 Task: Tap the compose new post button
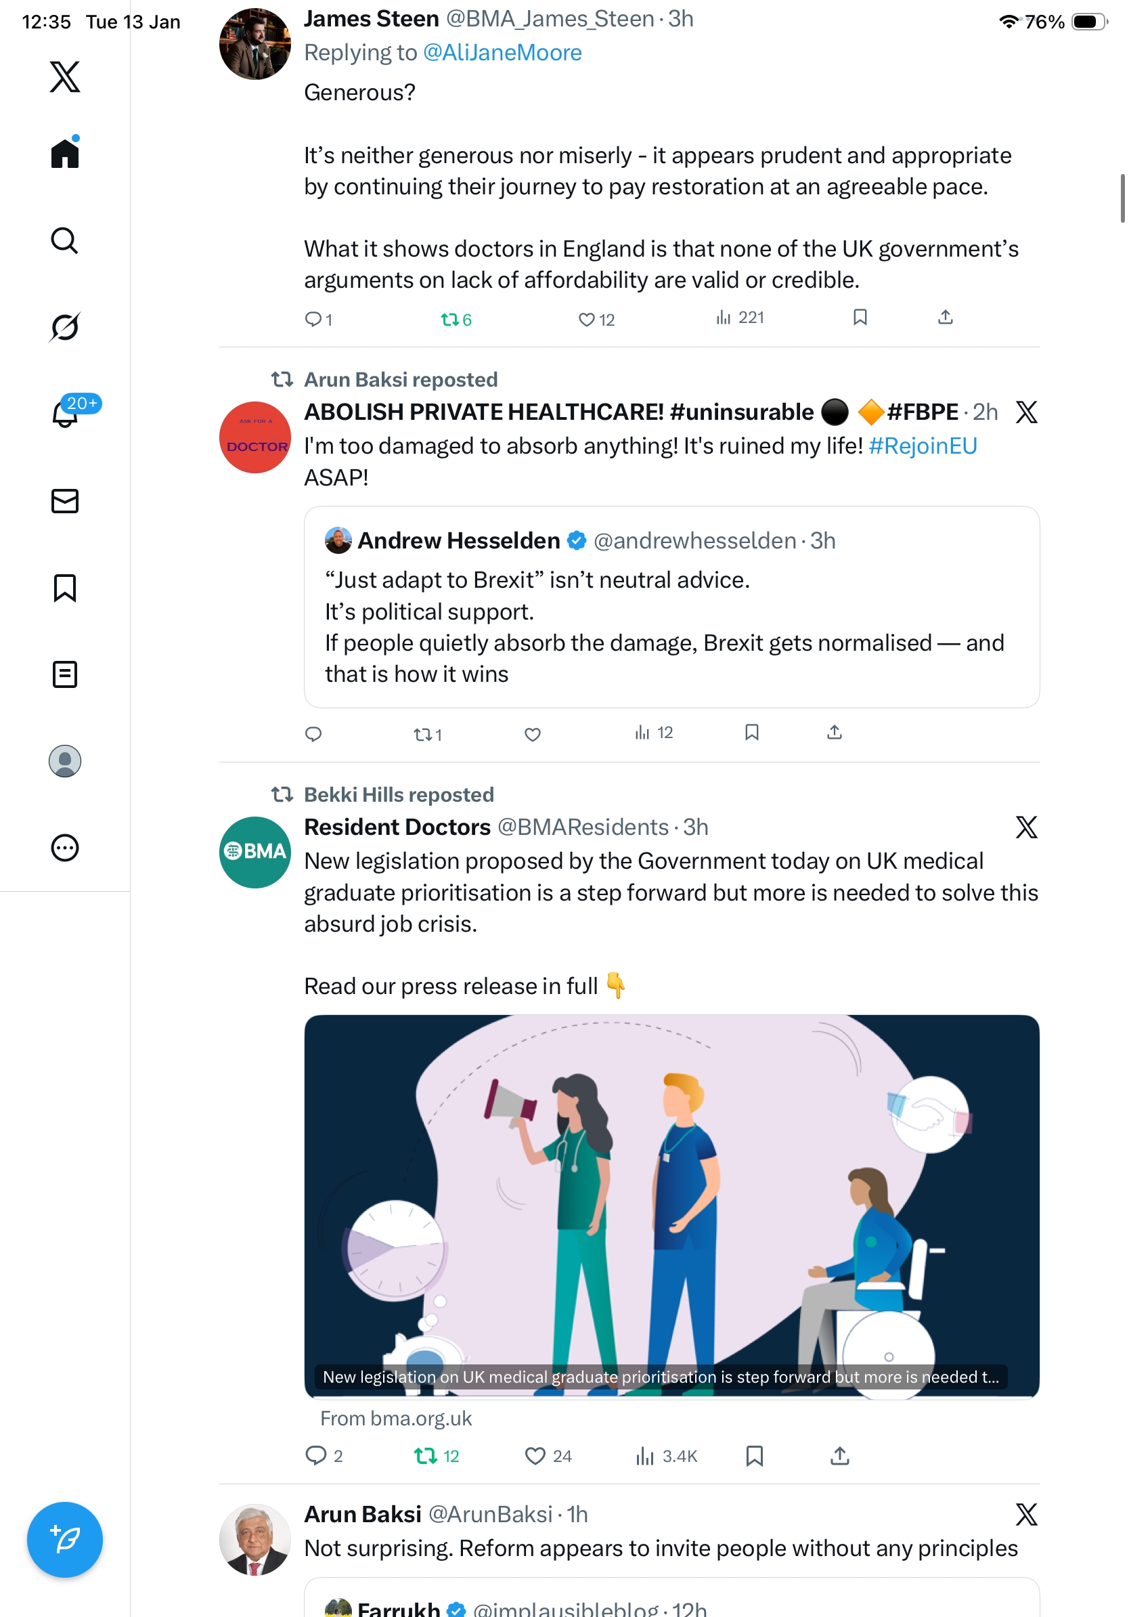click(65, 1540)
